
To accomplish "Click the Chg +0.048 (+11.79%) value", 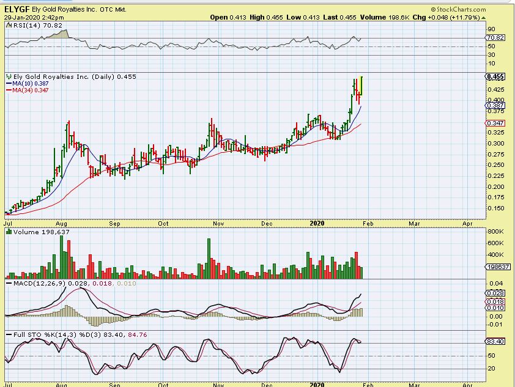I will 446,17.
